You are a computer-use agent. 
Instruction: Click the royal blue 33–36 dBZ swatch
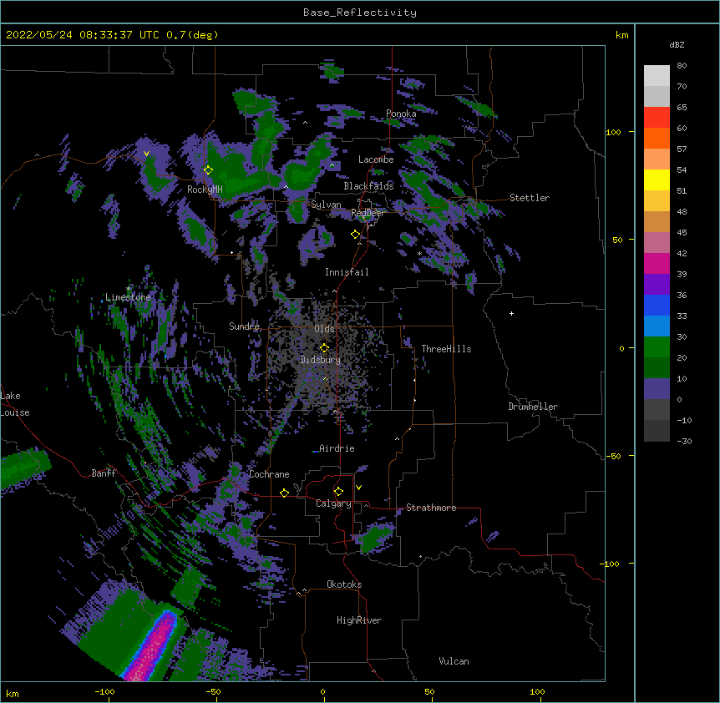pos(657,305)
